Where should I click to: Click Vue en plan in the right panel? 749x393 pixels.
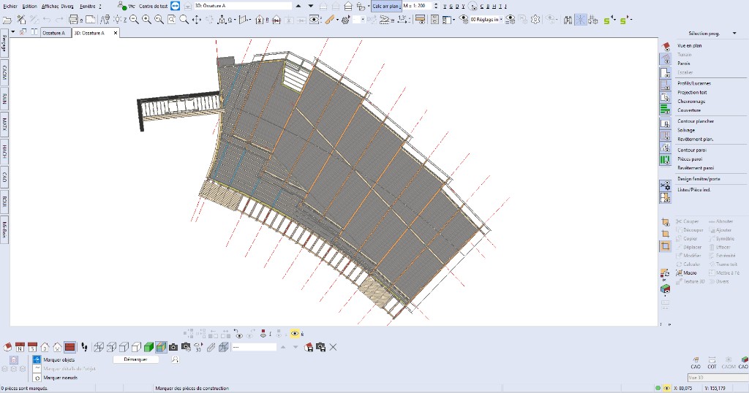pyautogui.click(x=689, y=46)
